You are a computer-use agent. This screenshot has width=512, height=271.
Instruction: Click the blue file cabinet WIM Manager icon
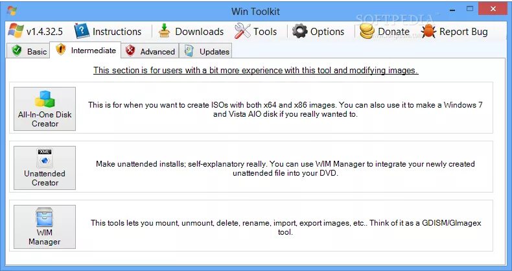pos(45,217)
